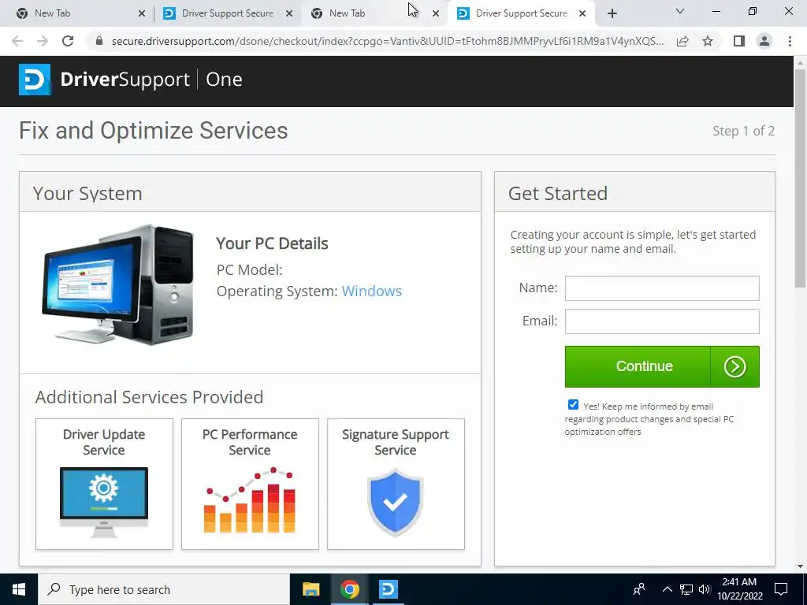Bookmark this page with the star icon
Screen dimensions: 807x605
click(x=708, y=41)
